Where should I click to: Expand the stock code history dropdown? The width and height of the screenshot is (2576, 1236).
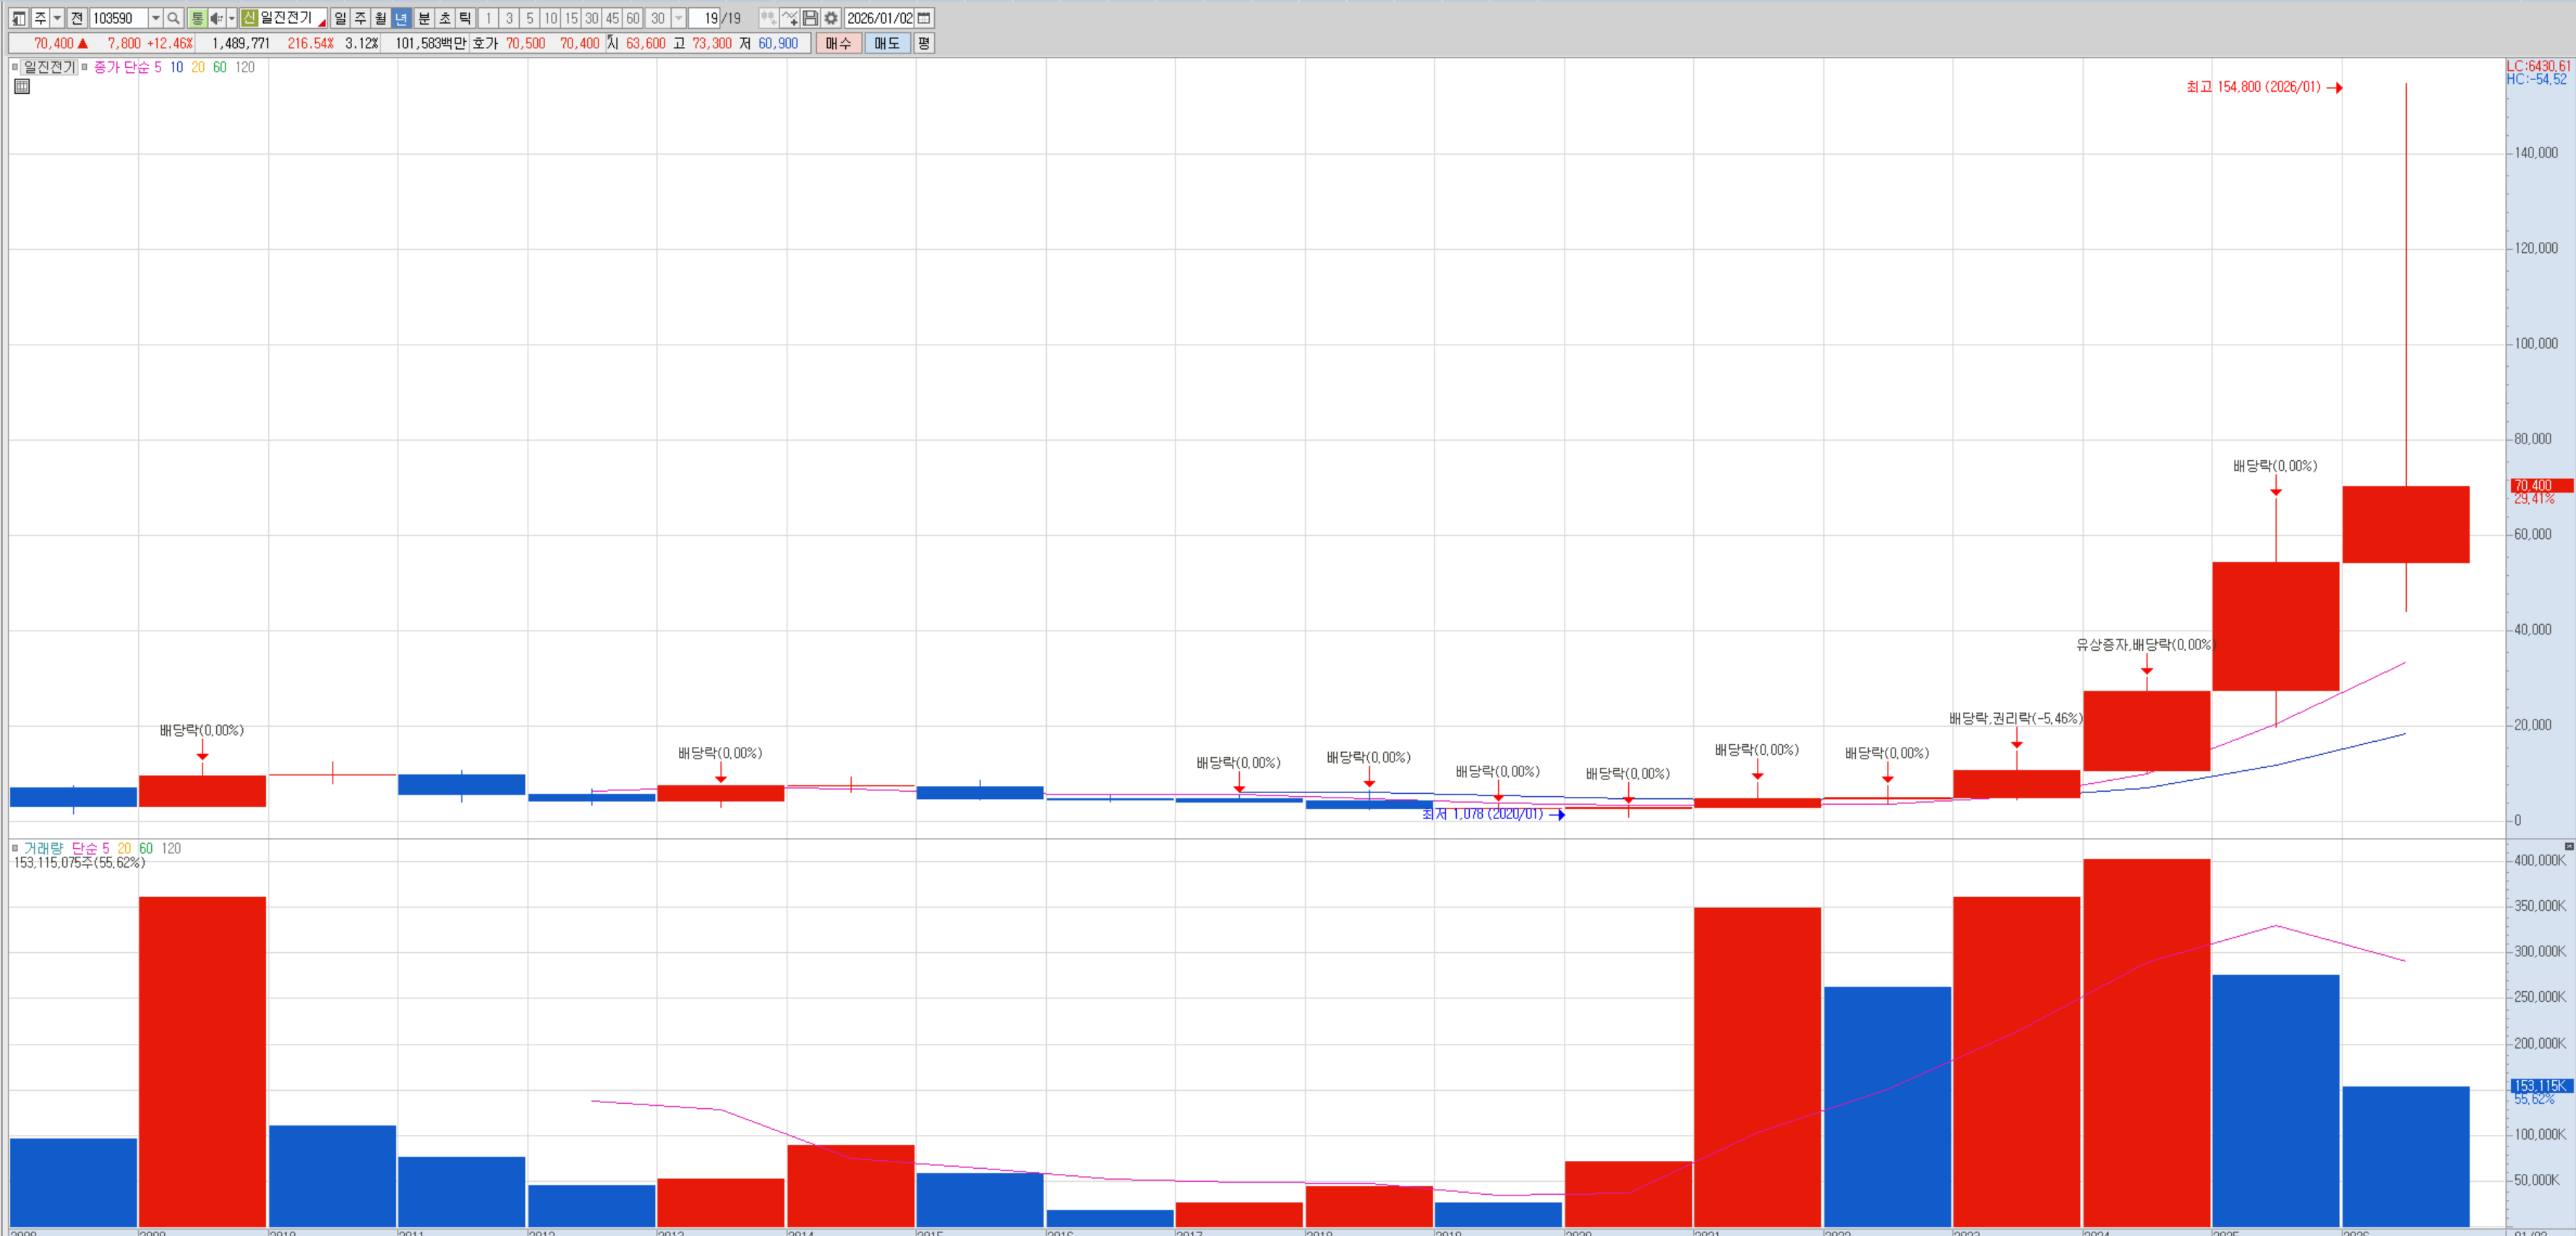pyautogui.click(x=155, y=18)
